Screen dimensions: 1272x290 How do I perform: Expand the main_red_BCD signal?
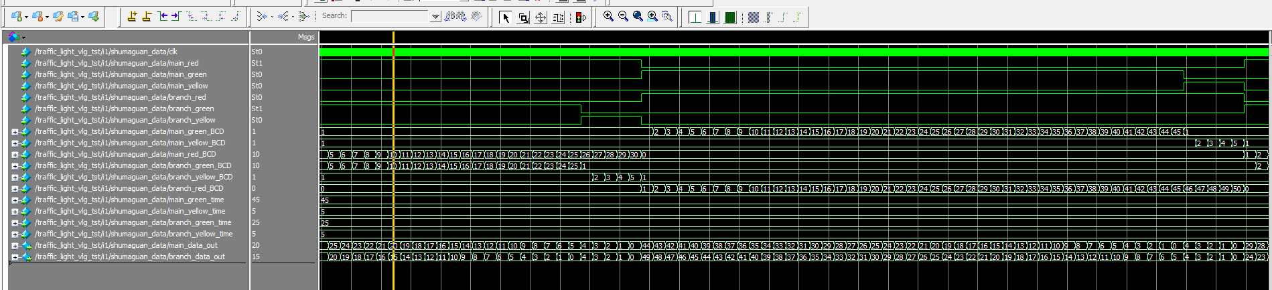point(15,155)
